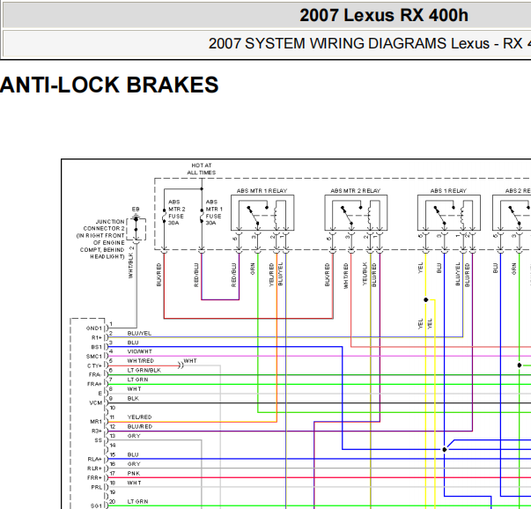Viewport: 531px width, 509px height.
Task: Click the "VIO/WHT" wire label
Action: coord(139,351)
